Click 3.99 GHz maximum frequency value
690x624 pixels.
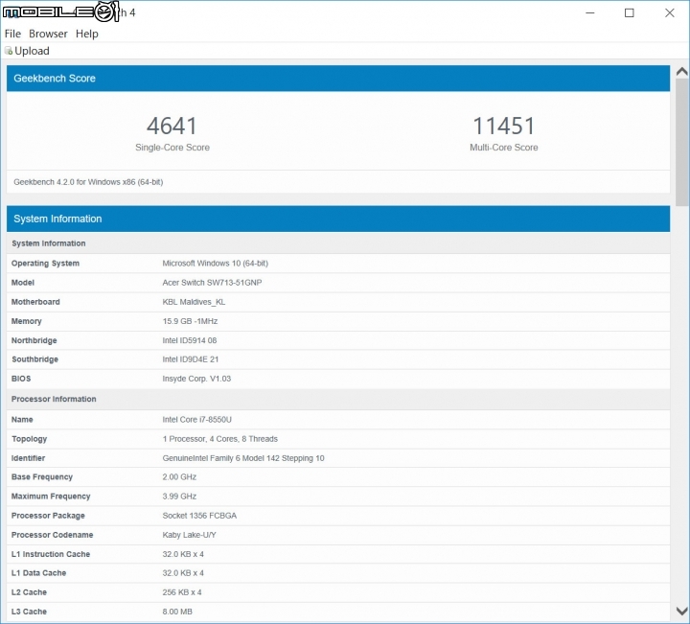point(179,497)
